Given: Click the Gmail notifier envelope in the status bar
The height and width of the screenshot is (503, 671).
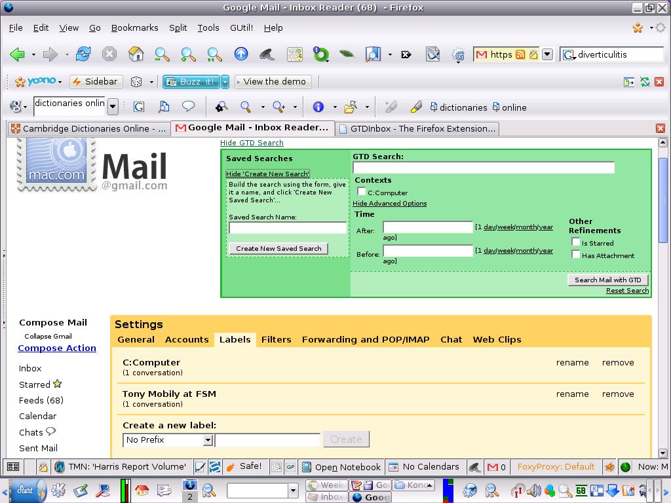Looking at the screenshot, I should tap(492, 467).
